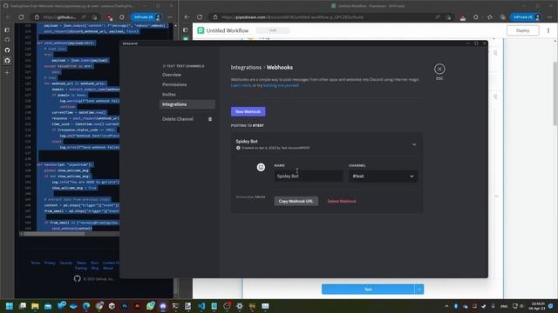
Task: Click Delete Channel in Discord sidebar
Action: point(178,119)
